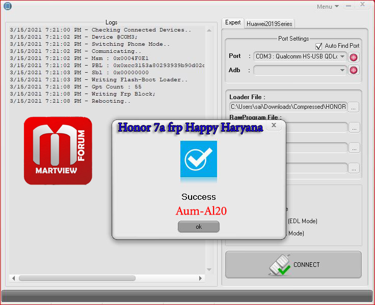
Task: Click the horizontal scroll left arrow
Action: [x=13, y=278]
